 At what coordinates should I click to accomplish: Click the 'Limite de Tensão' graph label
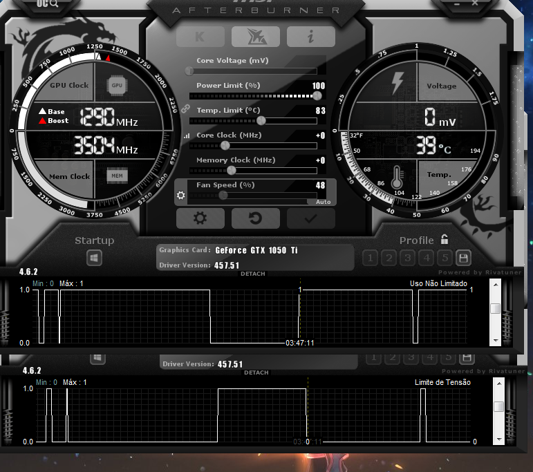point(442,382)
